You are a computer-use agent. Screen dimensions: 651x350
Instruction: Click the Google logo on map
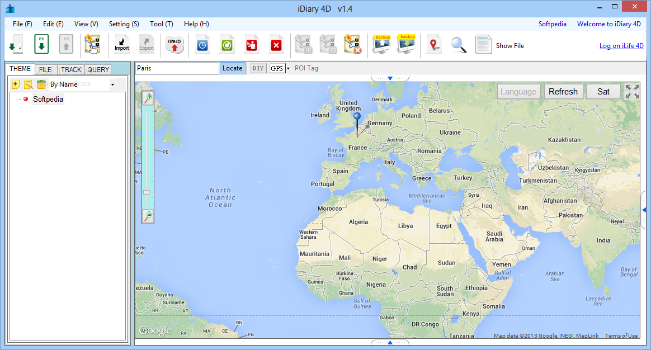click(x=155, y=330)
